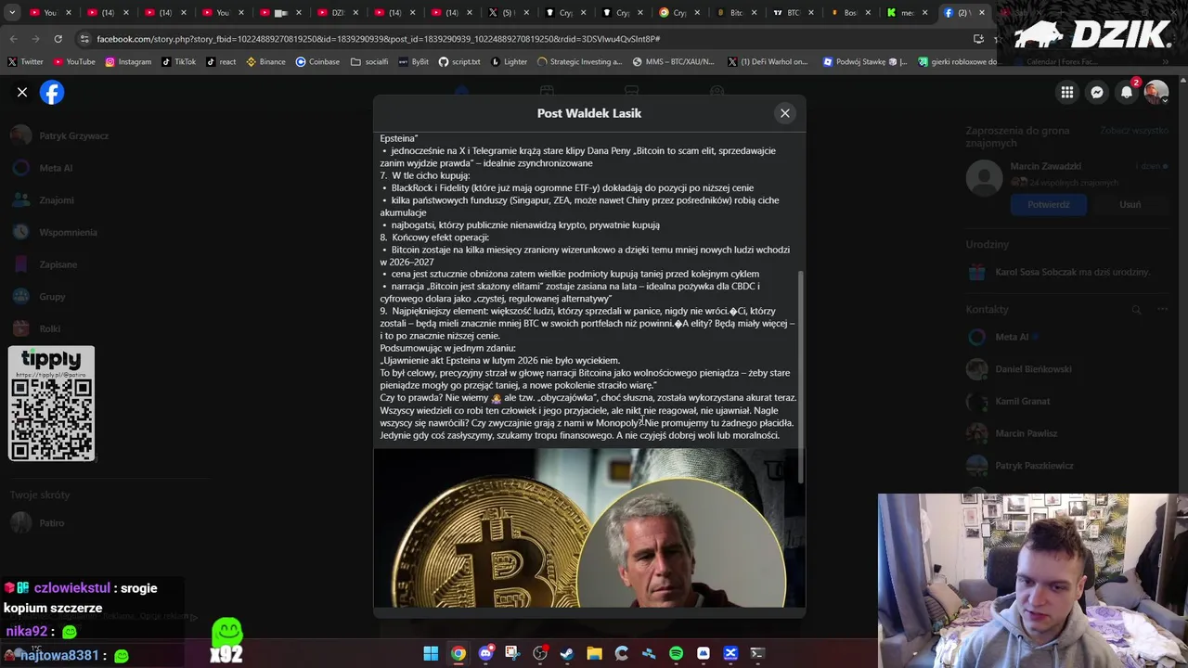Open Meta AI in left sidebar

pyautogui.click(x=43, y=168)
